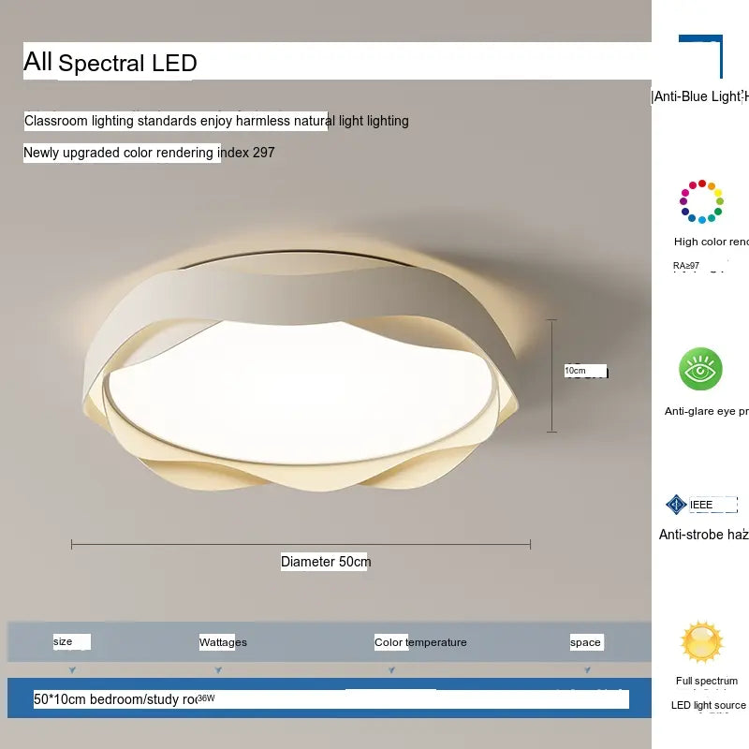Click the yellow full spectrum sun icon
The height and width of the screenshot is (749, 749).
701,642
